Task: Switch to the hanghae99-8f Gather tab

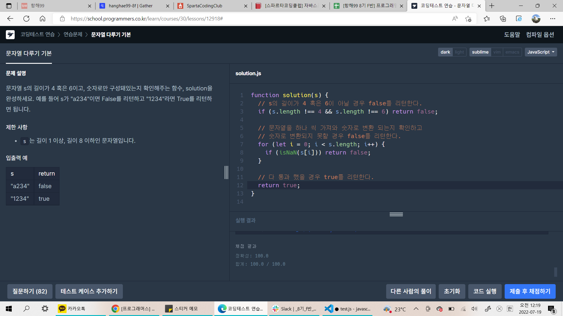Action: pyautogui.click(x=130, y=6)
